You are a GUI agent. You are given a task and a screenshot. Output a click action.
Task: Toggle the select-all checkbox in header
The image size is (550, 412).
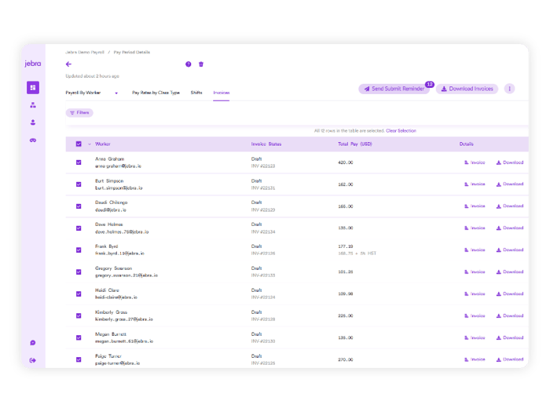[79, 144]
